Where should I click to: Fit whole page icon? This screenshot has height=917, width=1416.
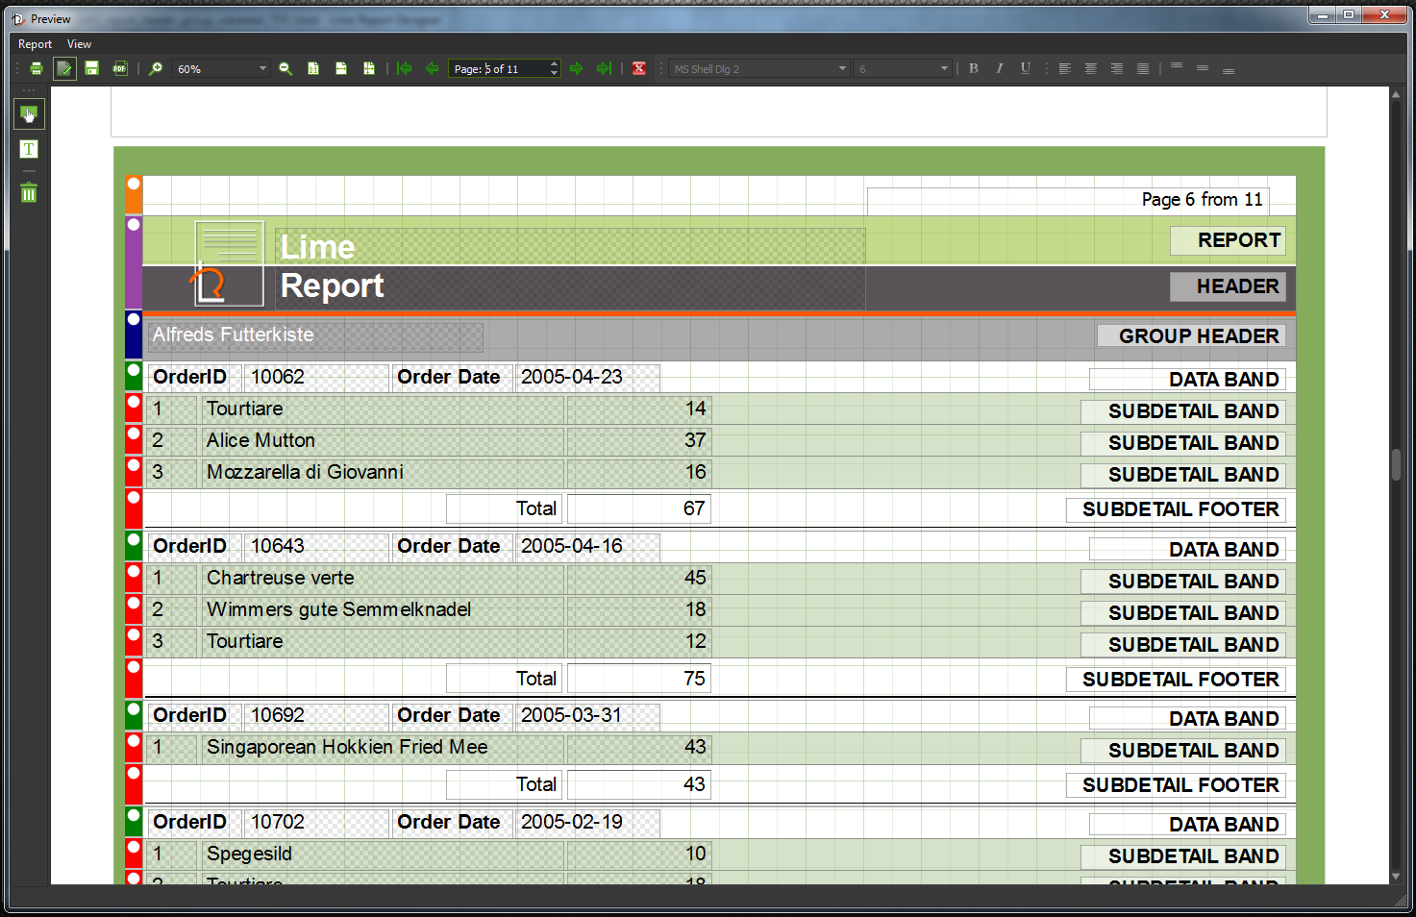tap(369, 68)
